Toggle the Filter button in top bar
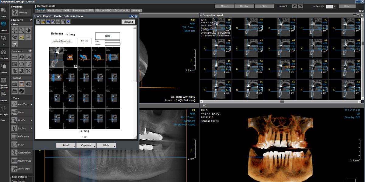The image size is (365, 182). point(264,6)
